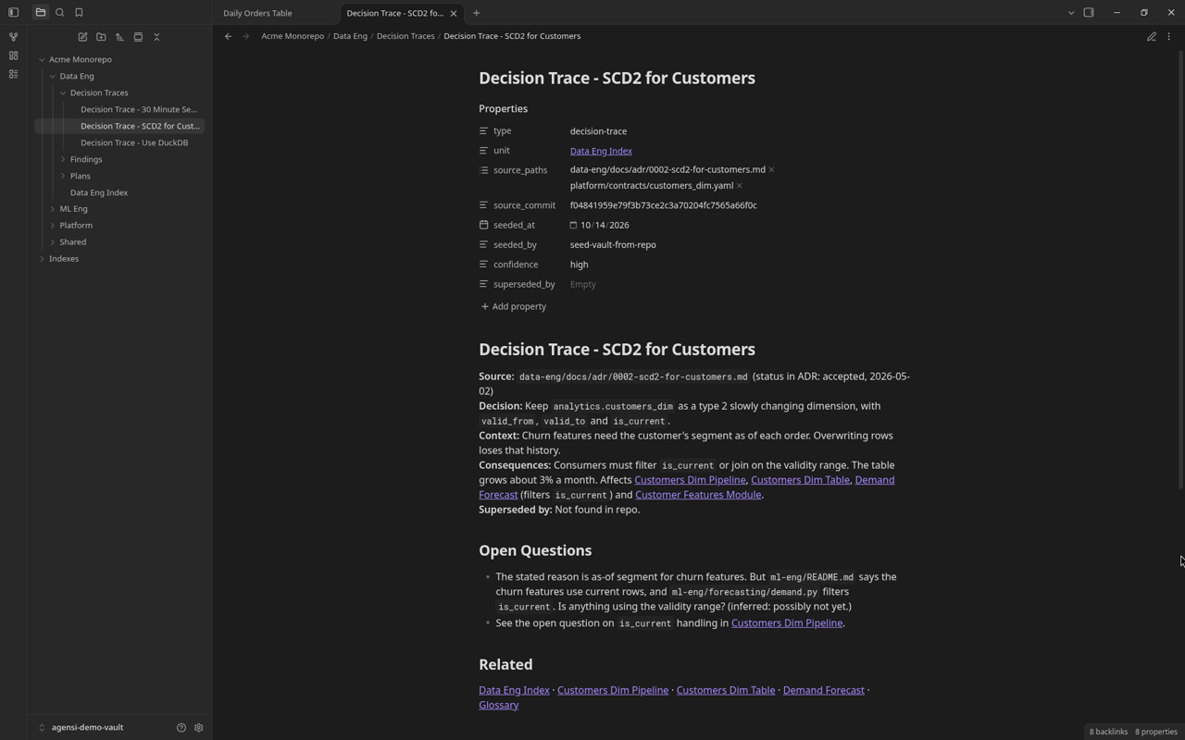Open the file explorer folder icon
This screenshot has height=740, width=1185.
tap(41, 13)
